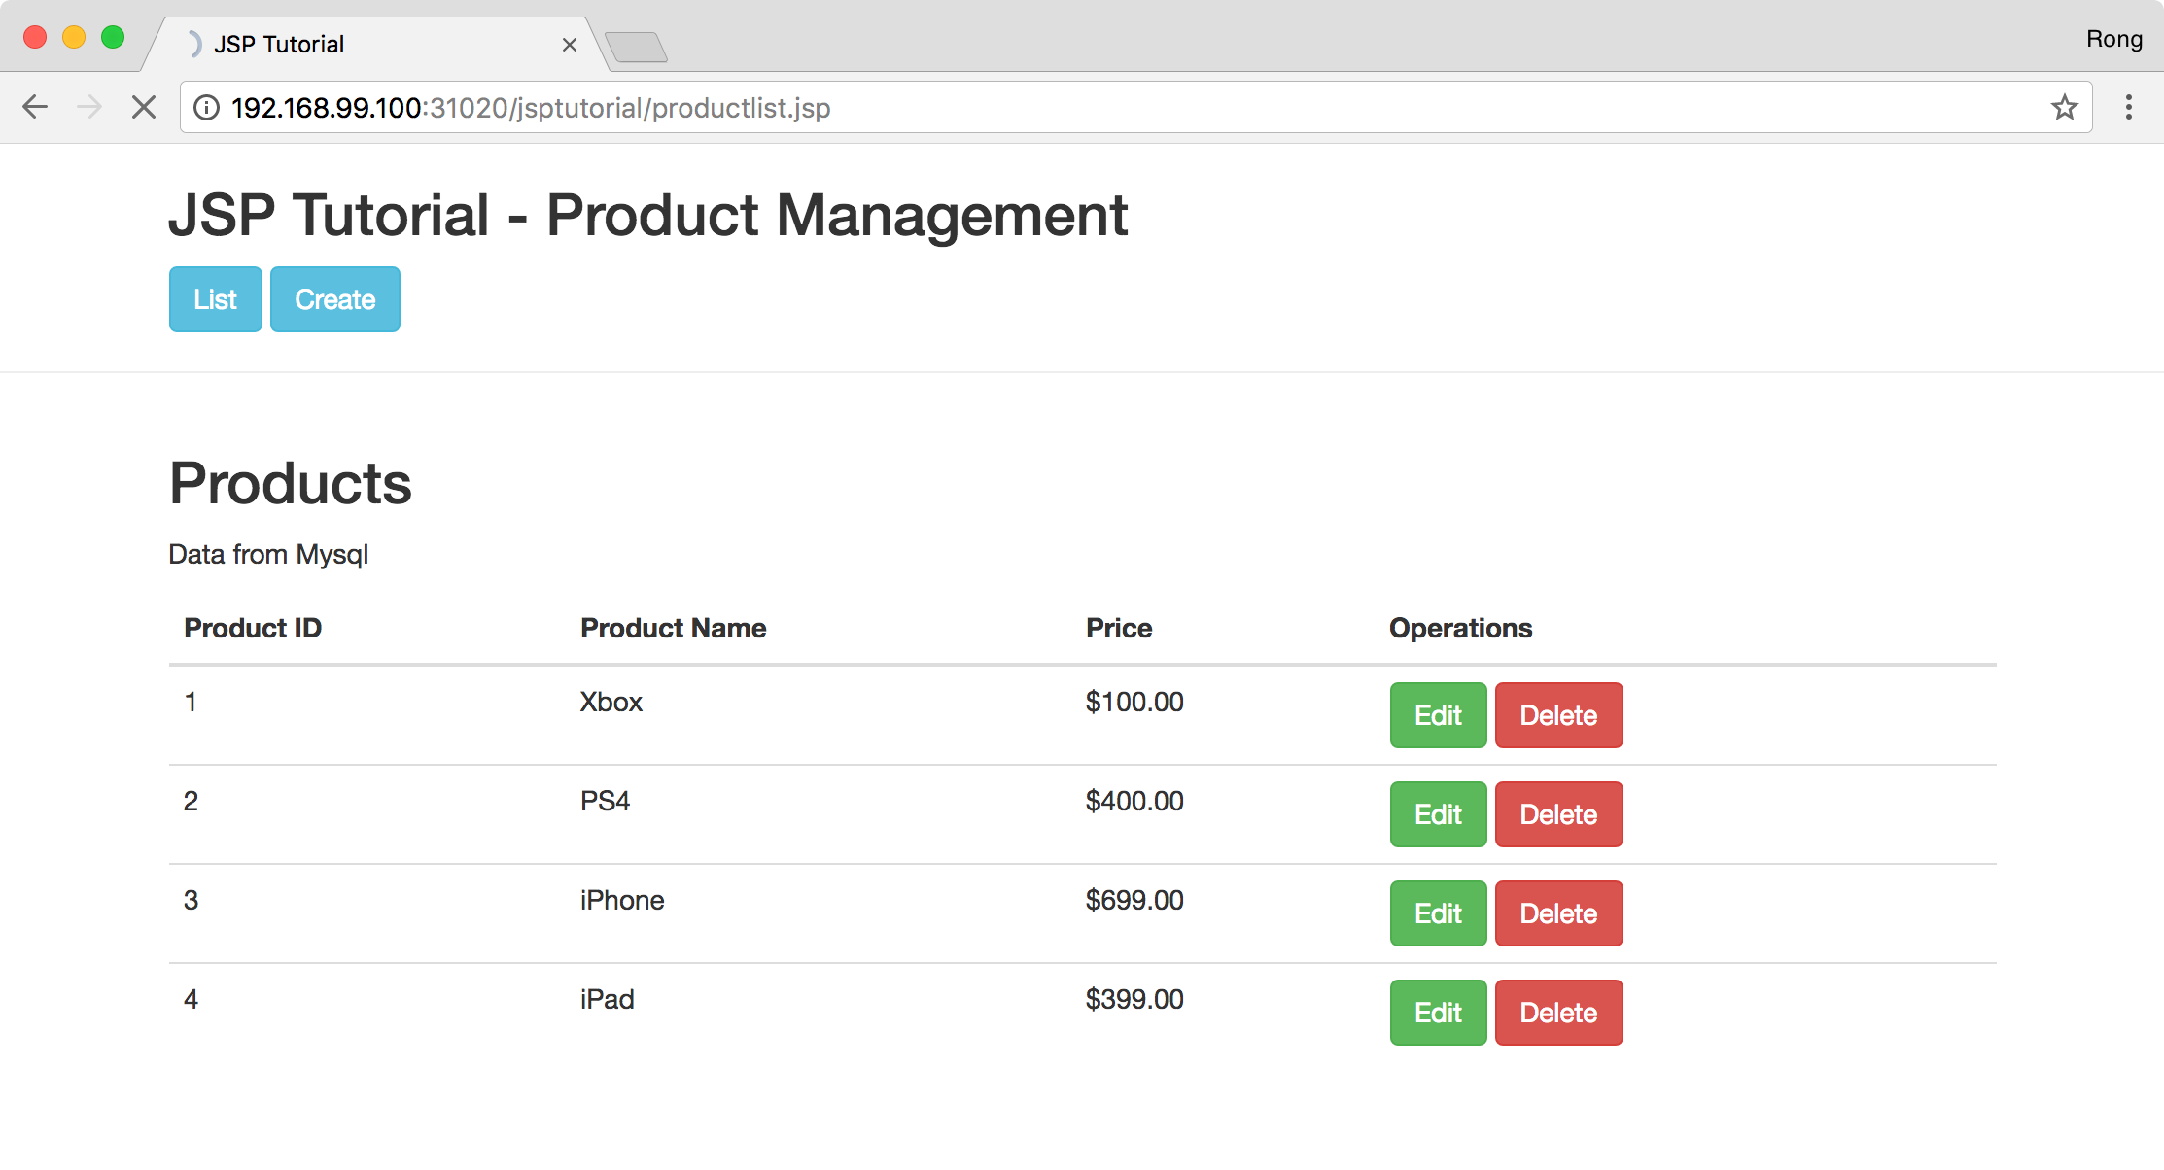The image size is (2164, 1170).
Task: Go back using the browser back arrow
Action: 35,107
